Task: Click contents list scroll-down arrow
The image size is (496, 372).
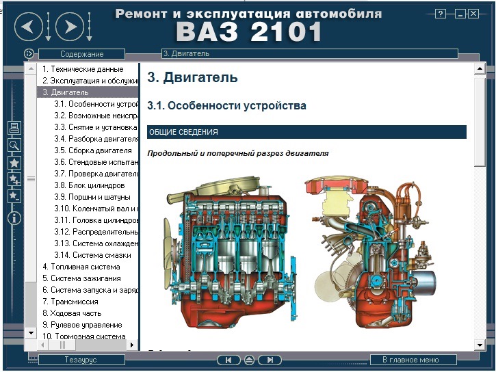Action: coord(31,333)
